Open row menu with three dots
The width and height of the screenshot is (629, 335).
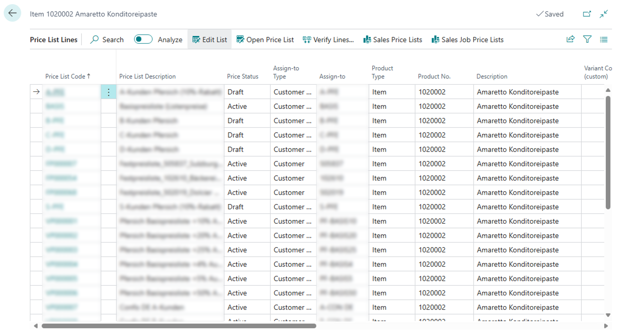(109, 92)
